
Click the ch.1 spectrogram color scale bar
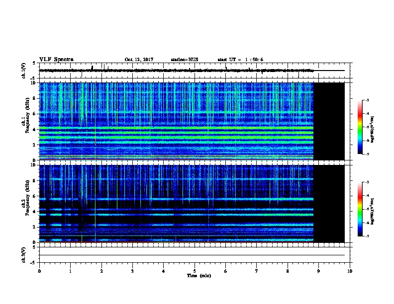pos(360,127)
